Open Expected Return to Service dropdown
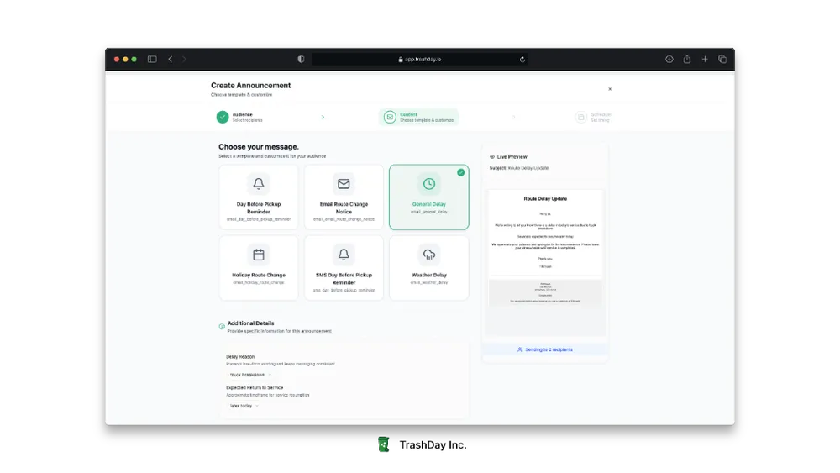The width and height of the screenshot is (840, 473). coord(244,406)
